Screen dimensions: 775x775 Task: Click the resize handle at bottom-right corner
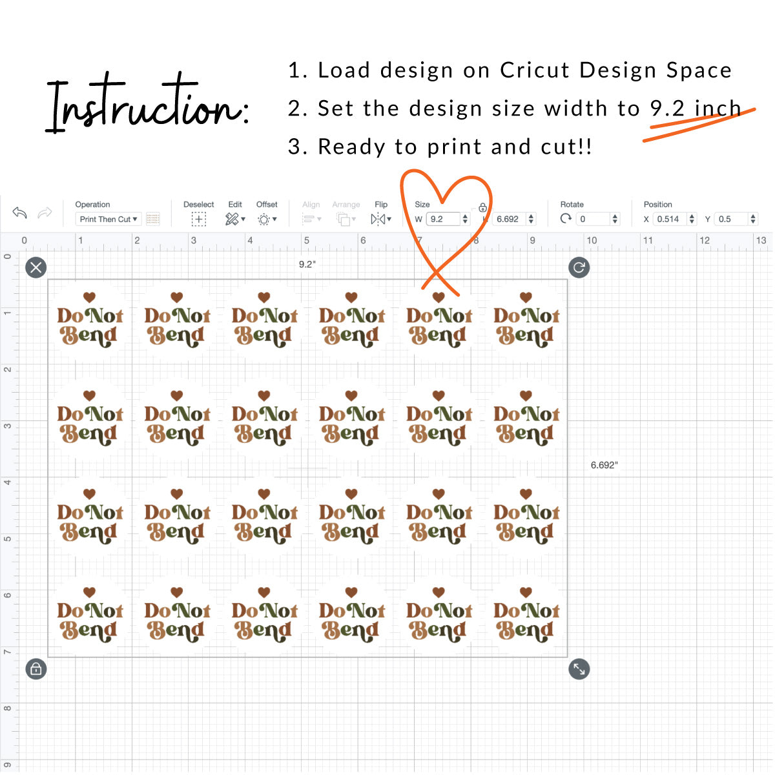(579, 669)
